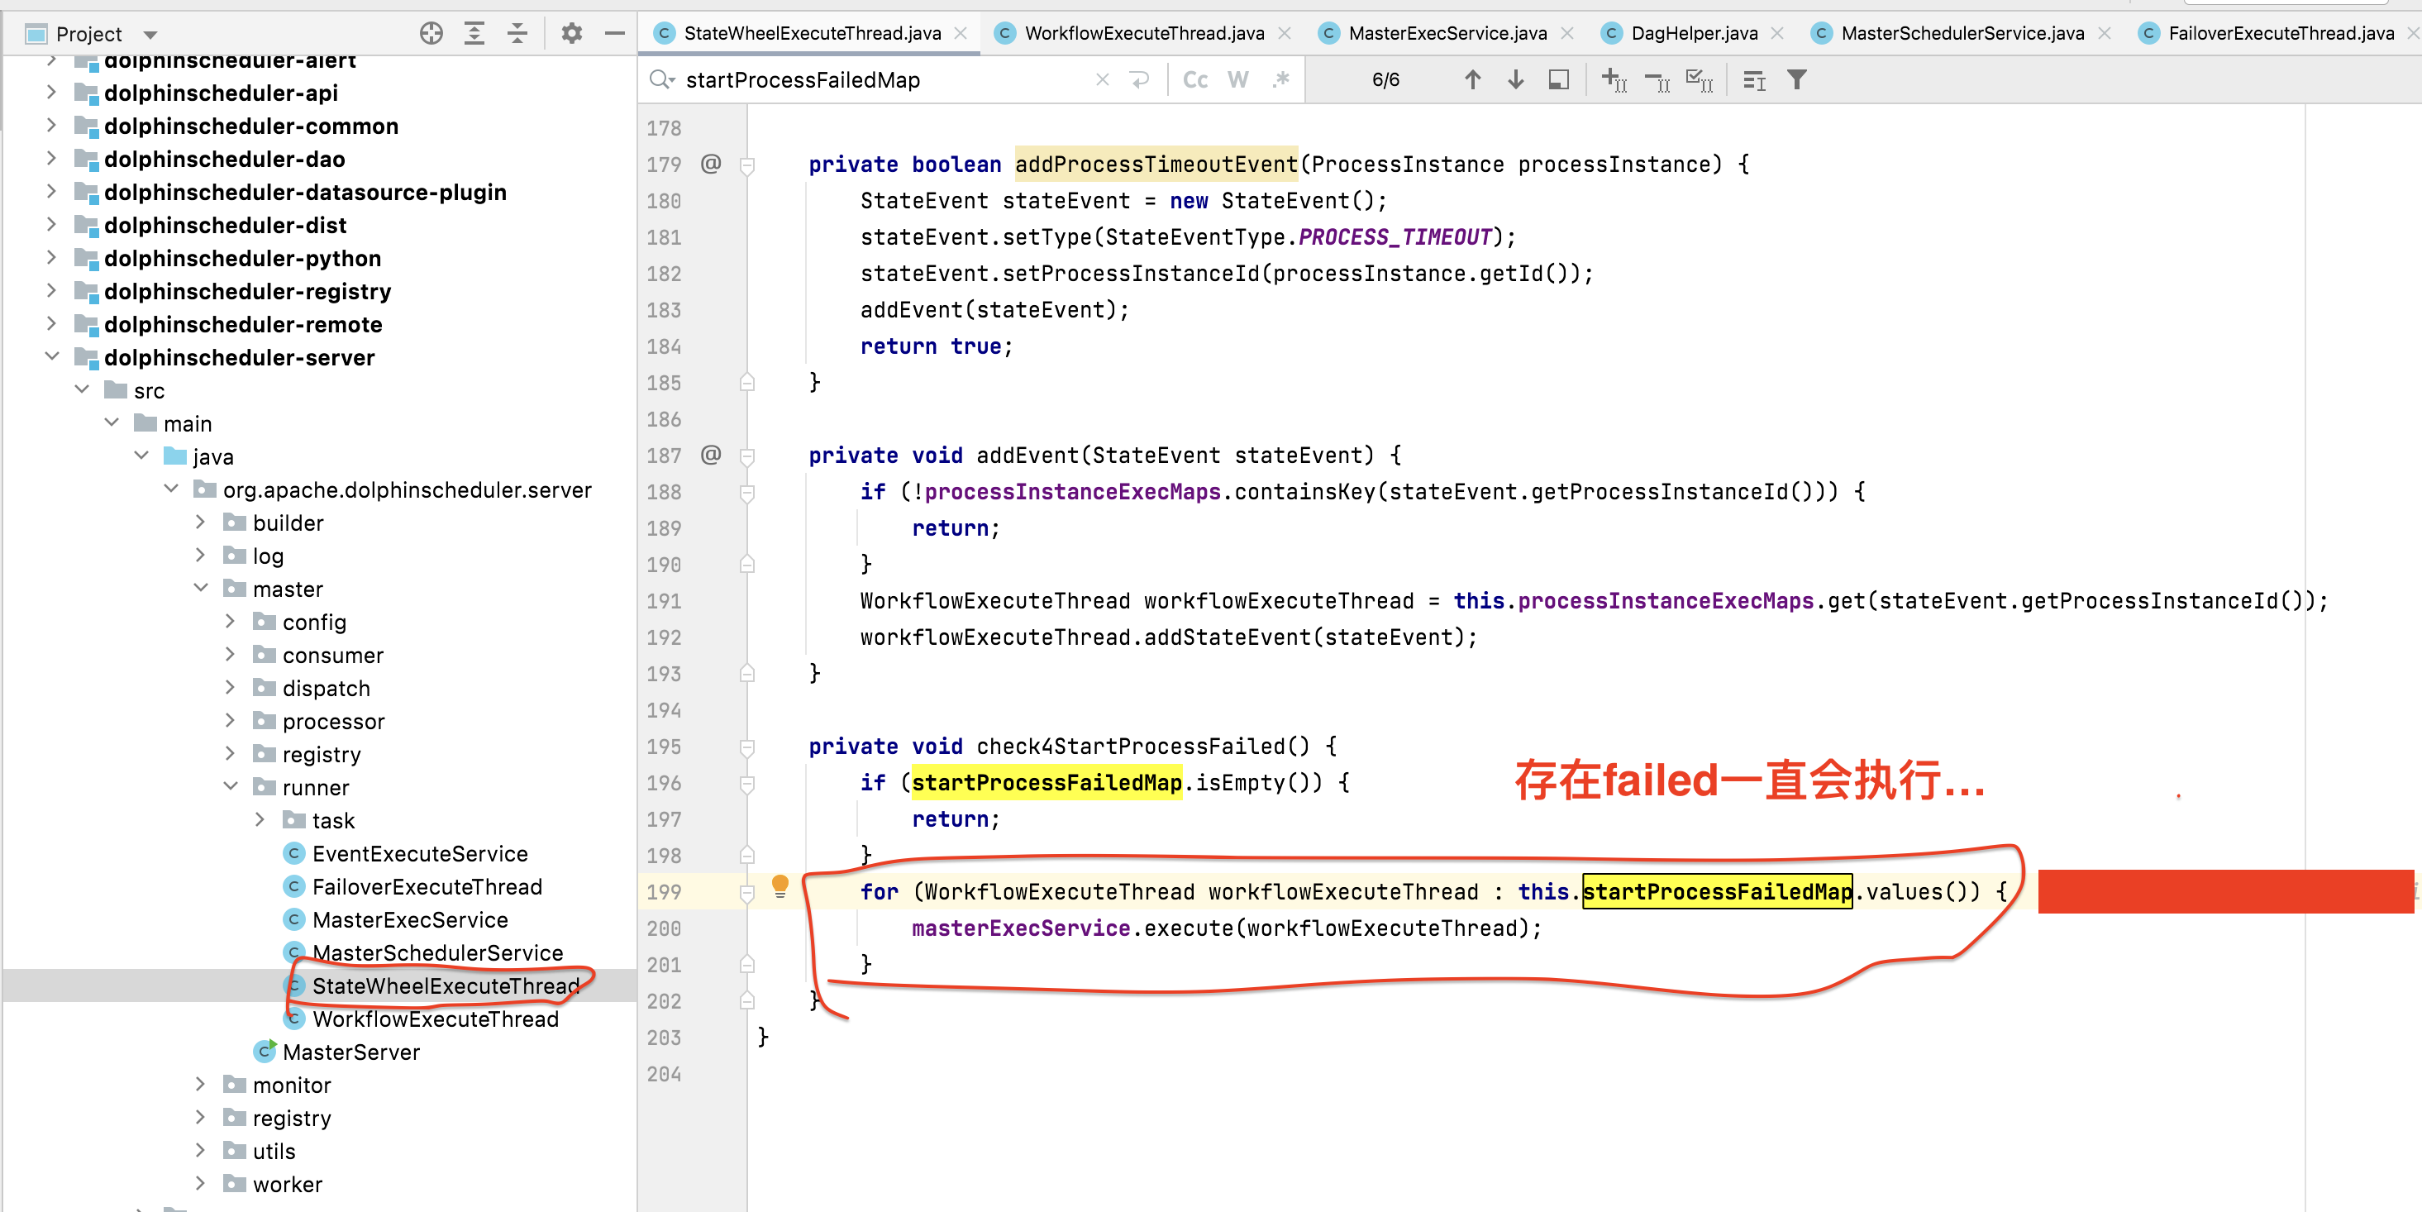2422x1212 pixels.
Task: Switch to WorkflowExecuteThread.java tab
Action: pos(1143,33)
